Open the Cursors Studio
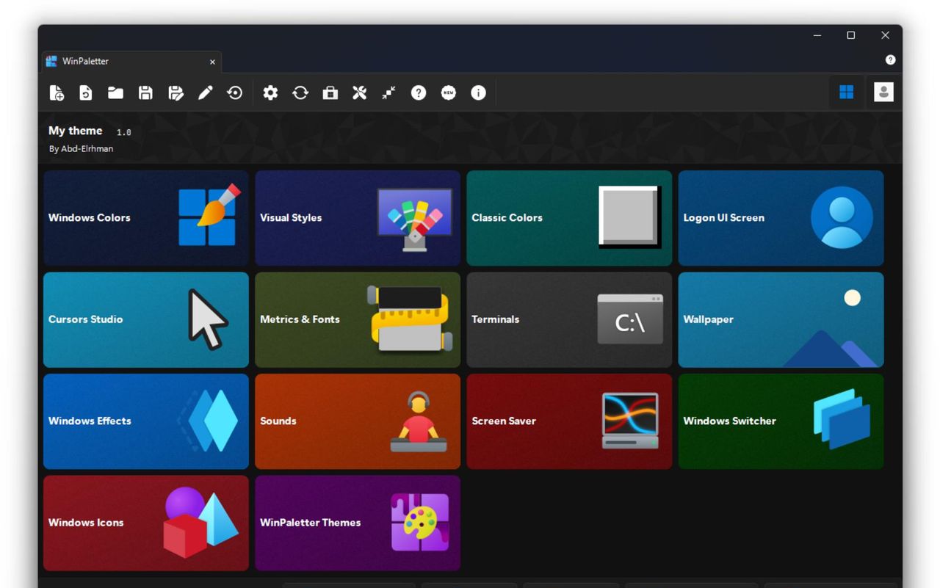The width and height of the screenshot is (940, 588). click(x=145, y=319)
